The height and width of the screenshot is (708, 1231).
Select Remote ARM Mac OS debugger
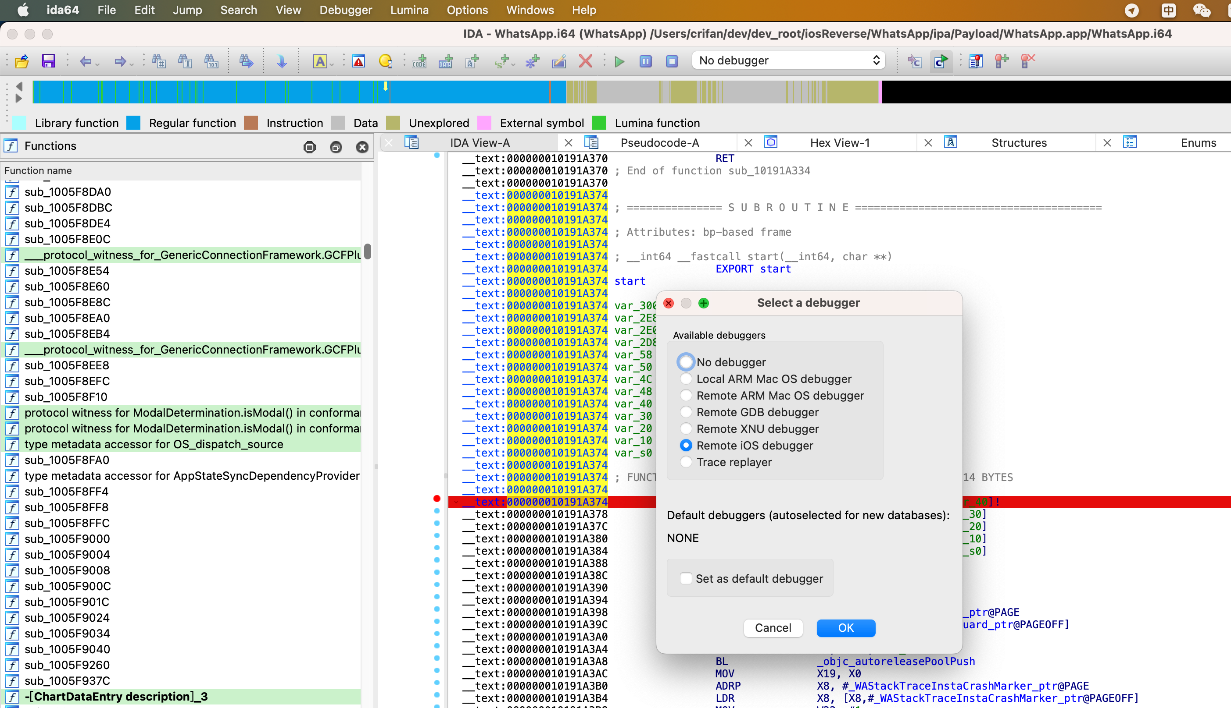tap(685, 395)
